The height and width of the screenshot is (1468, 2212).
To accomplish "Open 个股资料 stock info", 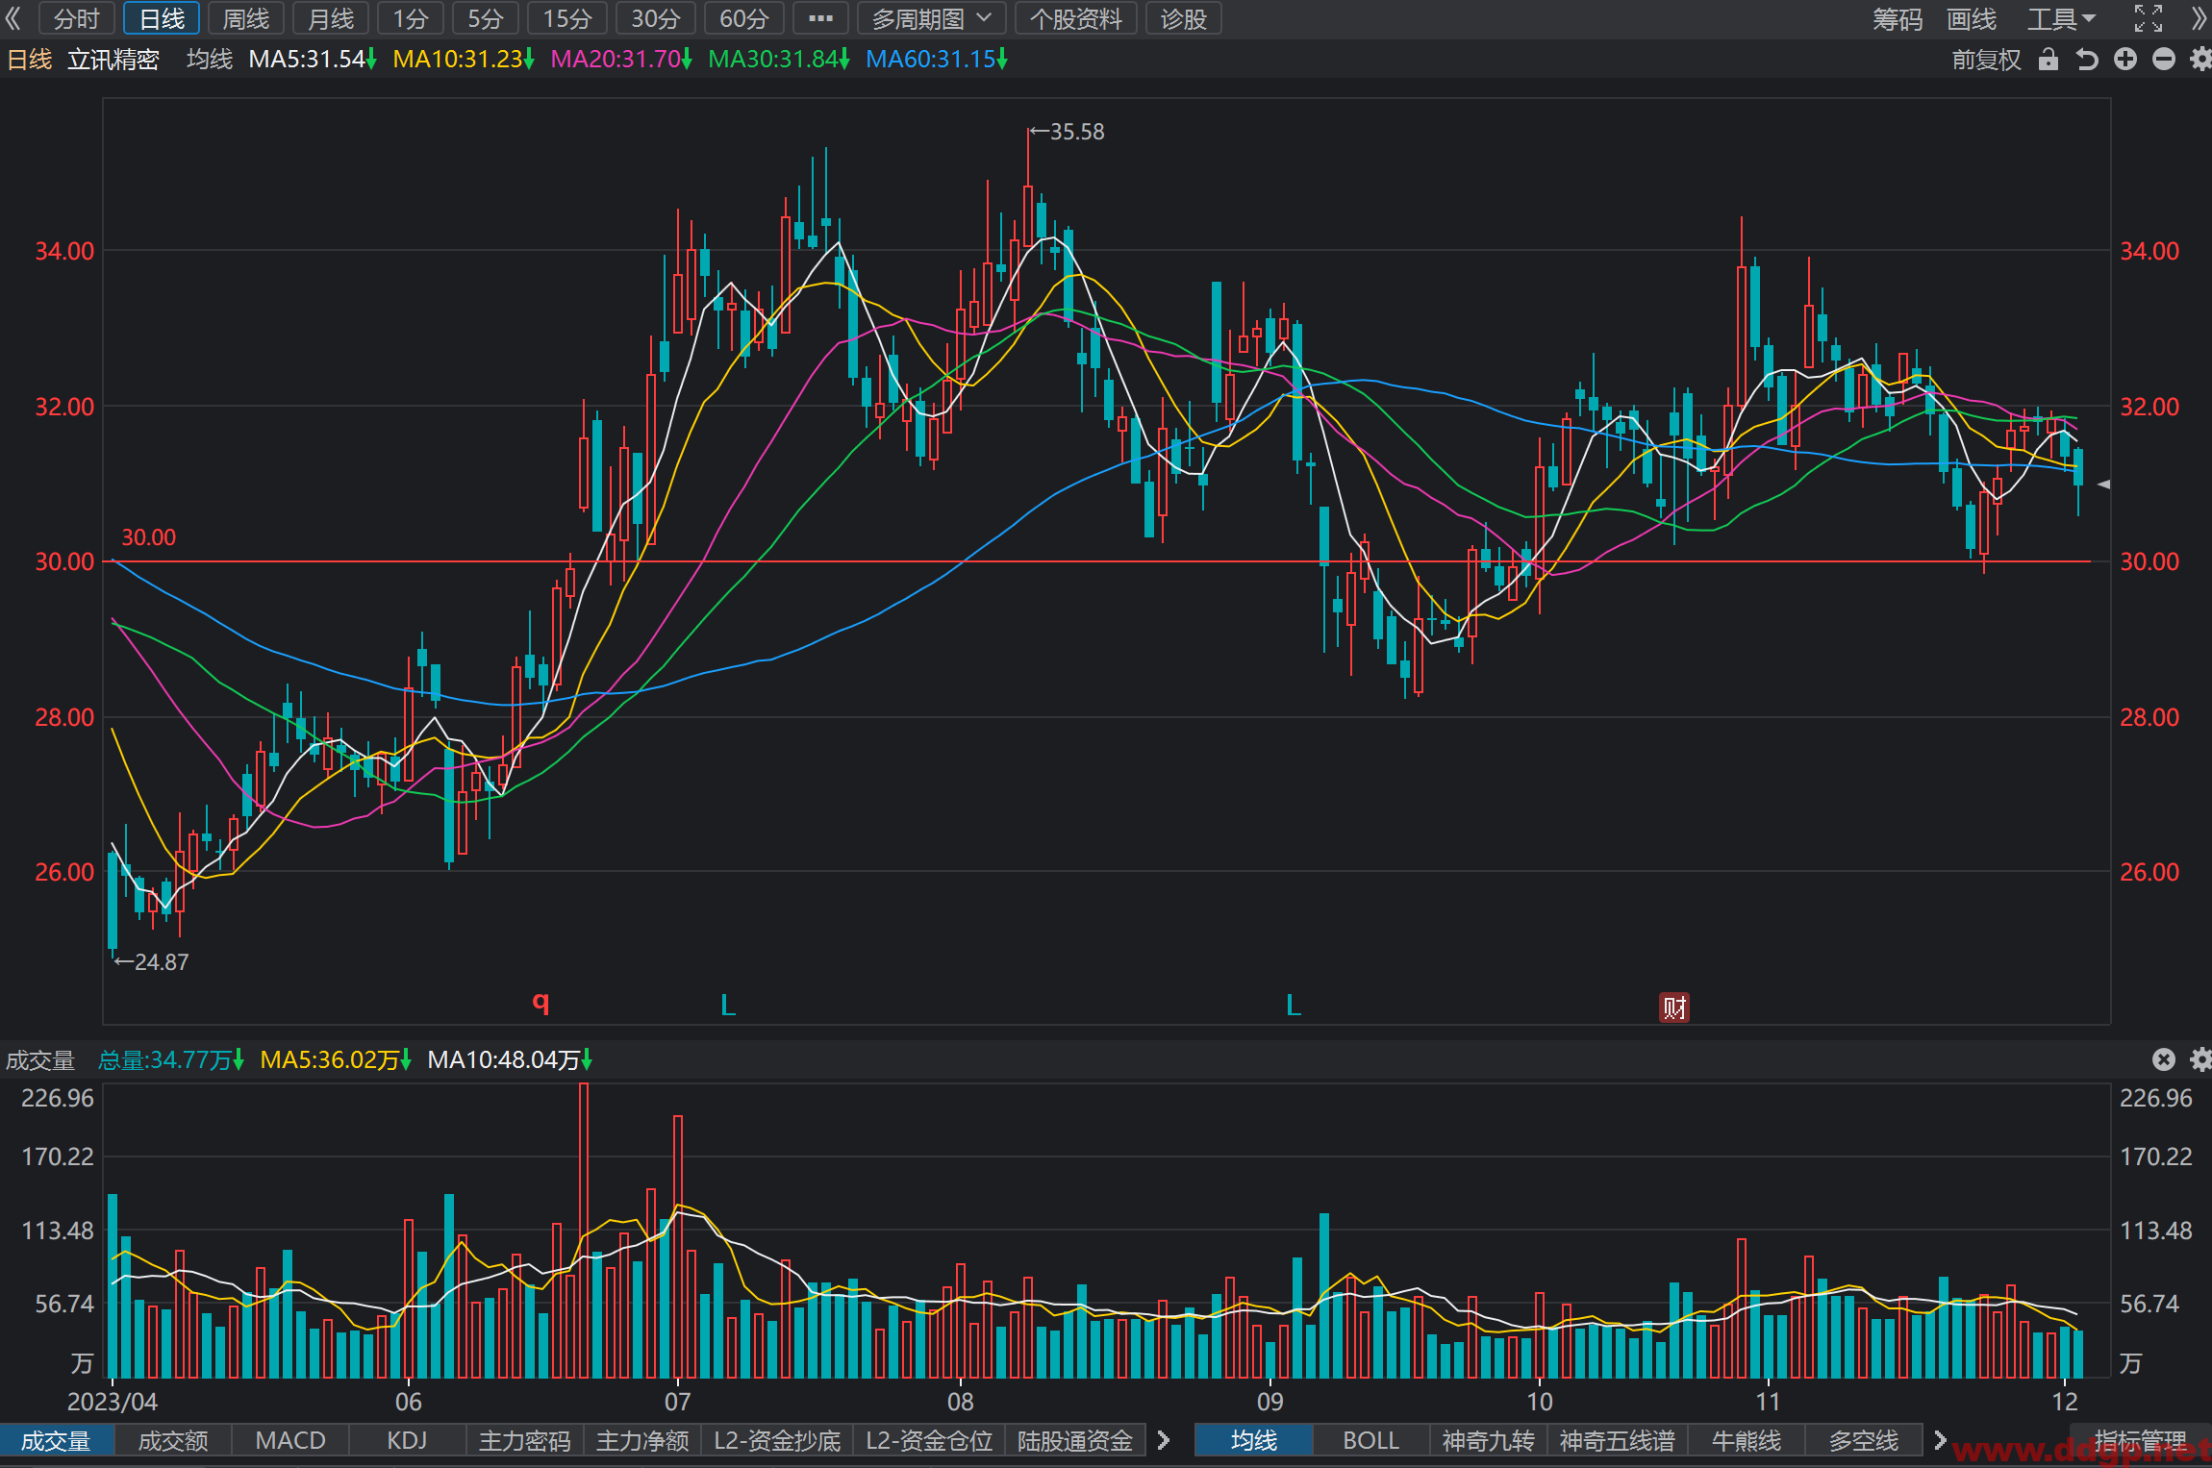I will [x=1076, y=18].
